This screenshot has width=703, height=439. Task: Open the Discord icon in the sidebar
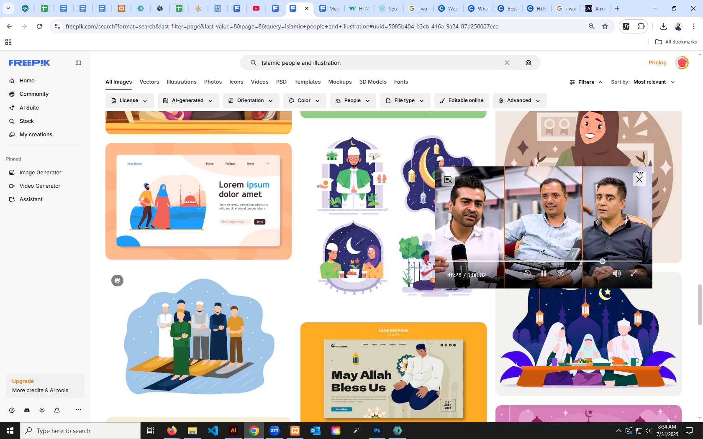point(27,410)
